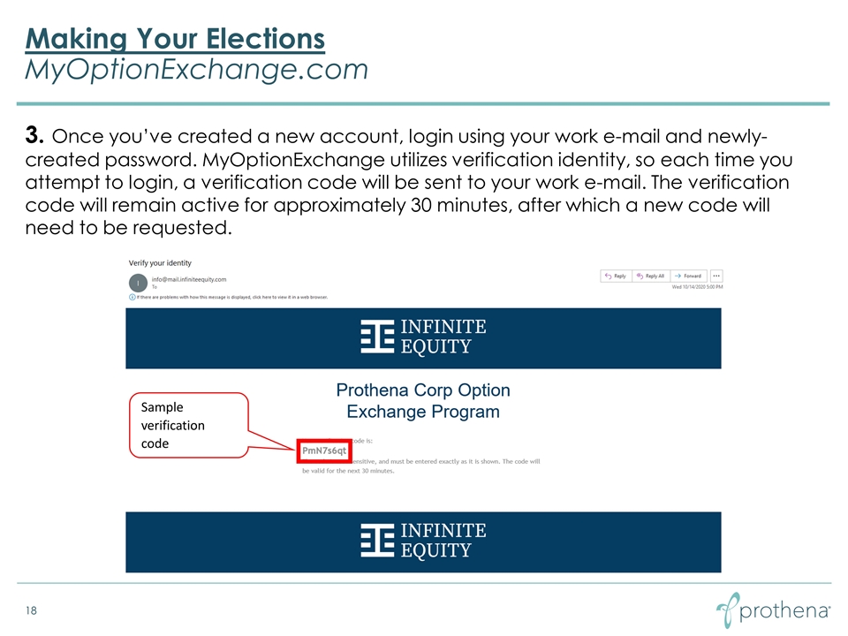Click the slide page number 18
848x636 pixels.
tap(33, 611)
